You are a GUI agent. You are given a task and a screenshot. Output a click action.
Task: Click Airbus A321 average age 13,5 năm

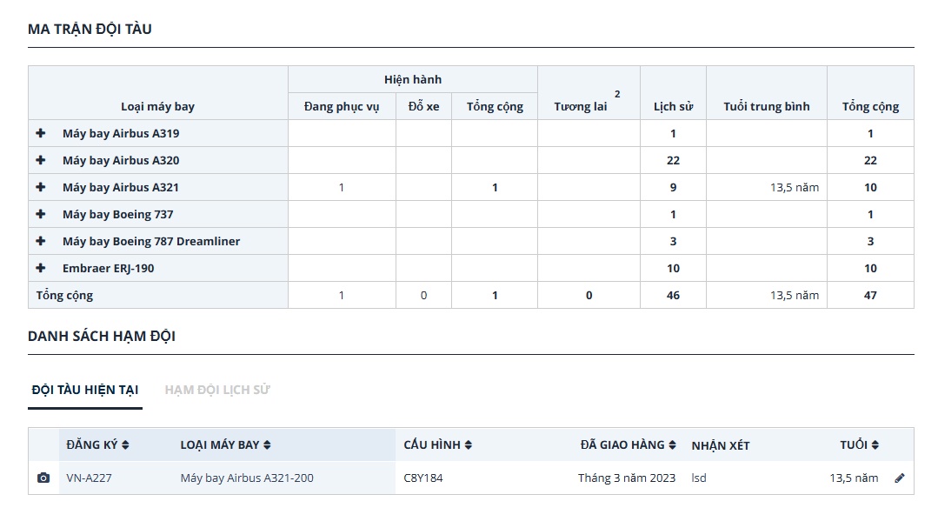[795, 187]
